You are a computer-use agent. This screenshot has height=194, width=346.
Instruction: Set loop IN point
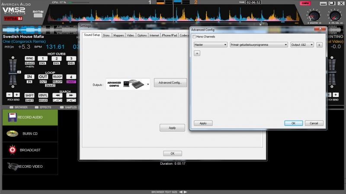[29, 77]
